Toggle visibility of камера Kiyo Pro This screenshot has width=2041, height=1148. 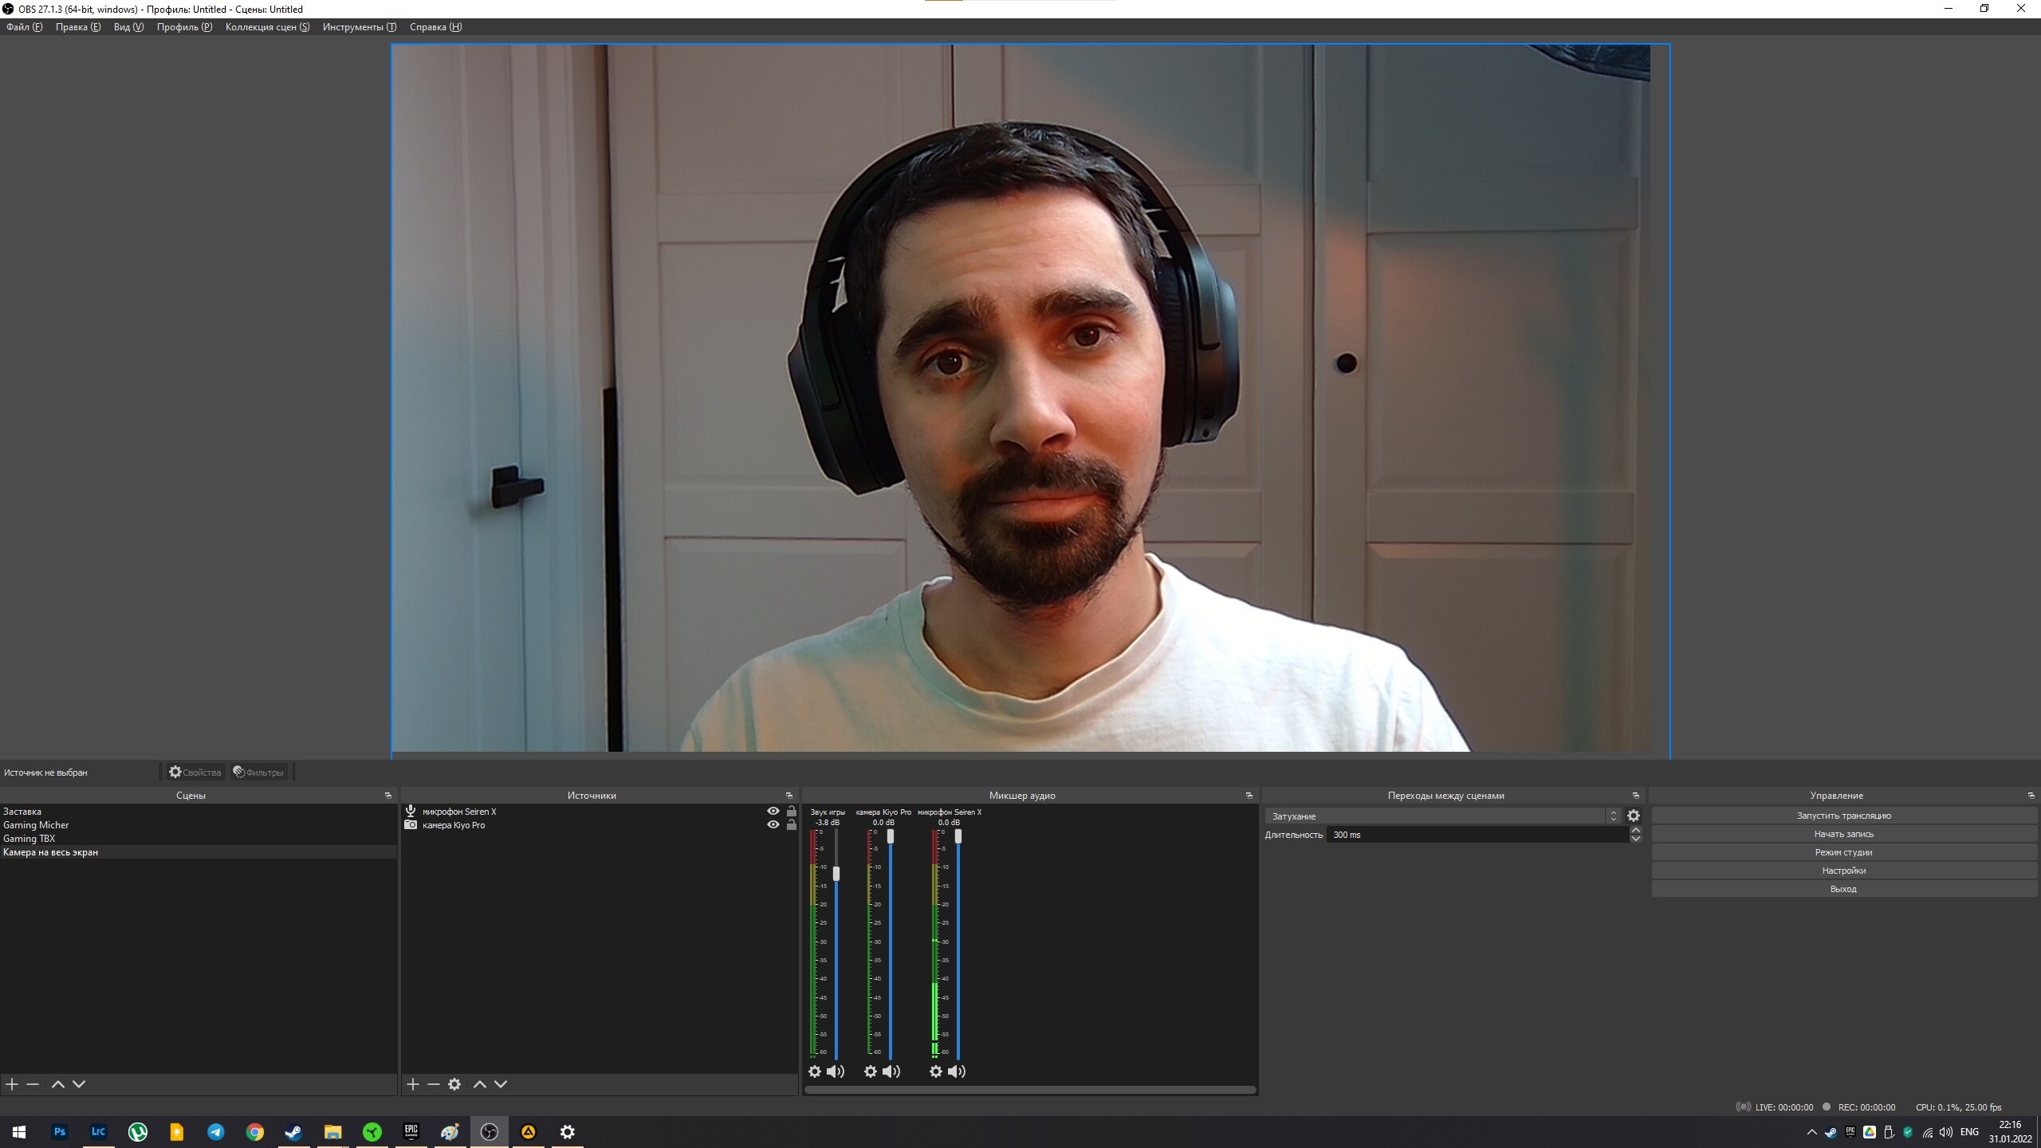tap(773, 825)
